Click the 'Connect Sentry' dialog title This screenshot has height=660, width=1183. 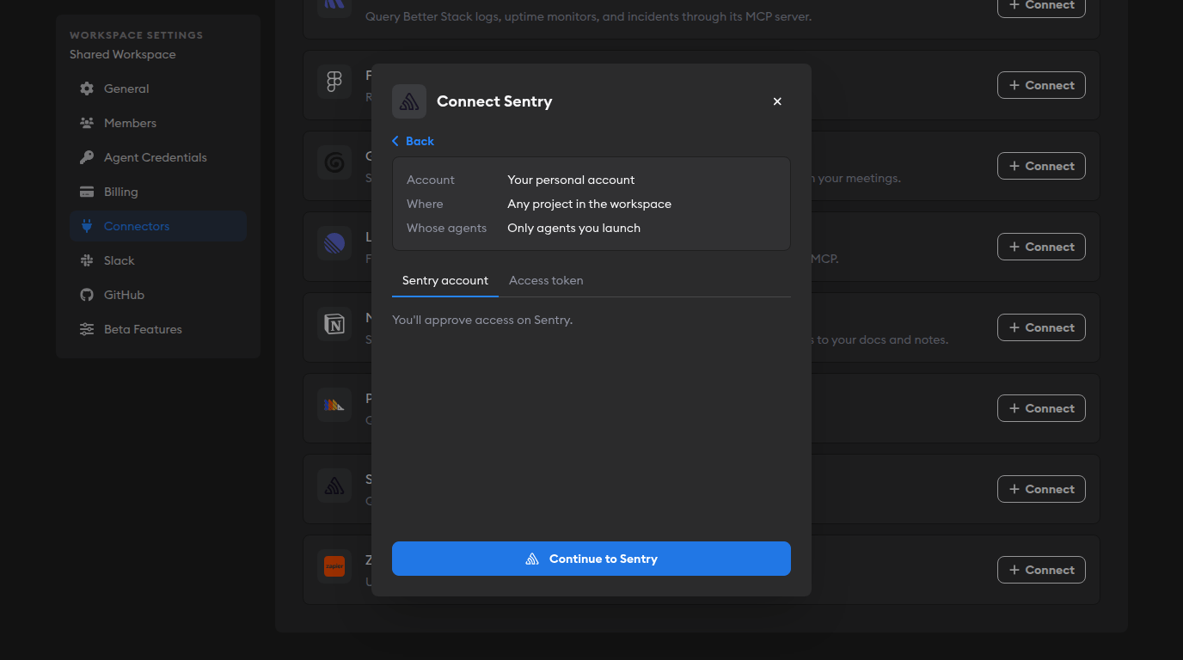494,101
